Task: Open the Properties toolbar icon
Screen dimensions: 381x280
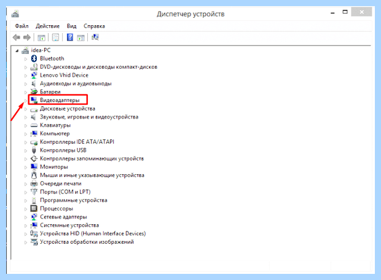Action: 56,37
